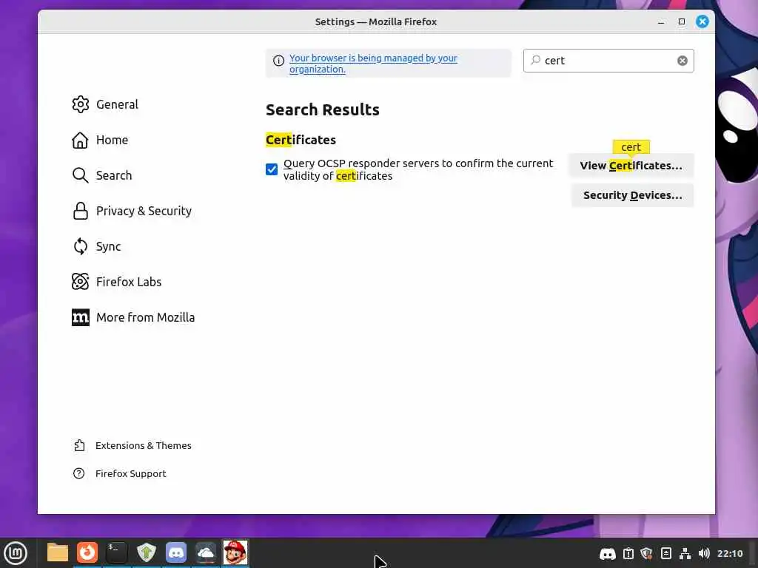This screenshot has width=758, height=568.
Task: Click the Certificates heading
Action: click(301, 140)
